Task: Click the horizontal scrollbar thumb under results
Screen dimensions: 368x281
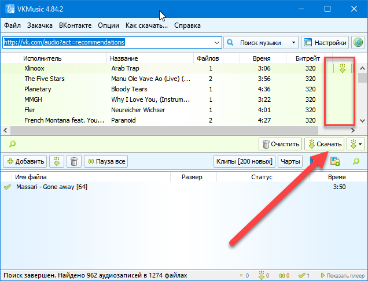Action: 164,130
